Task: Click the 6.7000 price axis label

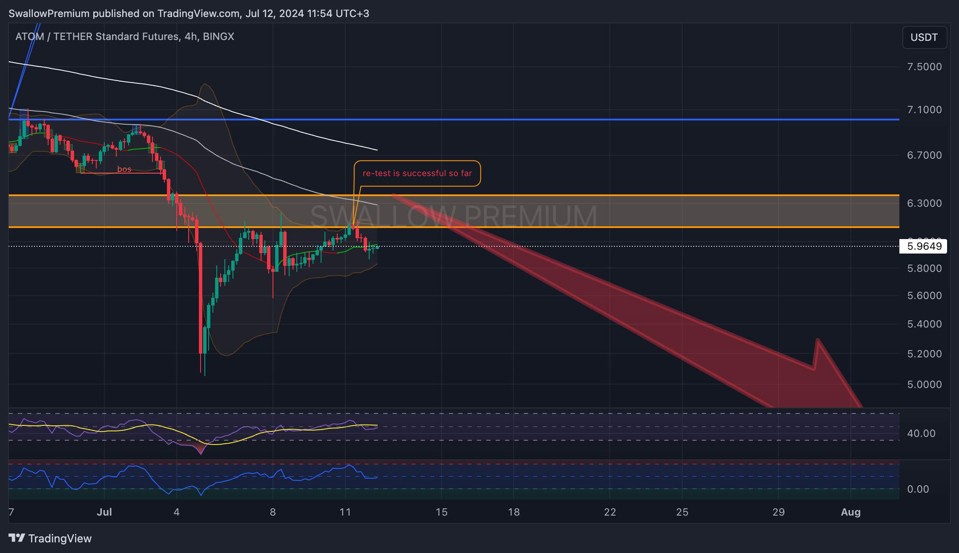Action: (925, 155)
